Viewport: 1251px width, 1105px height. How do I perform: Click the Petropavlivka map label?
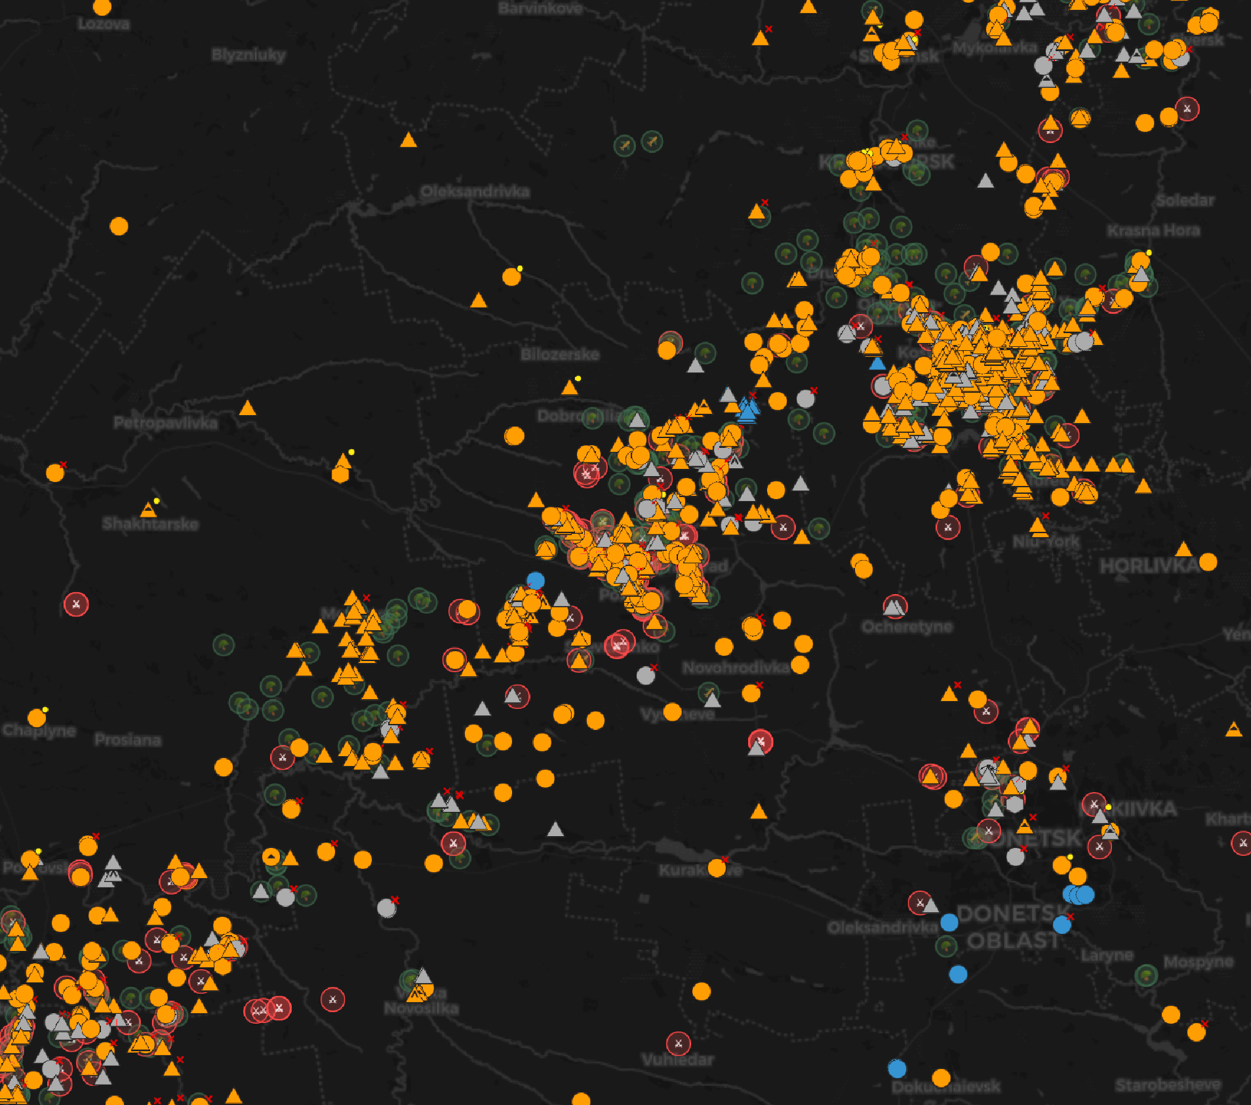click(165, 423)
